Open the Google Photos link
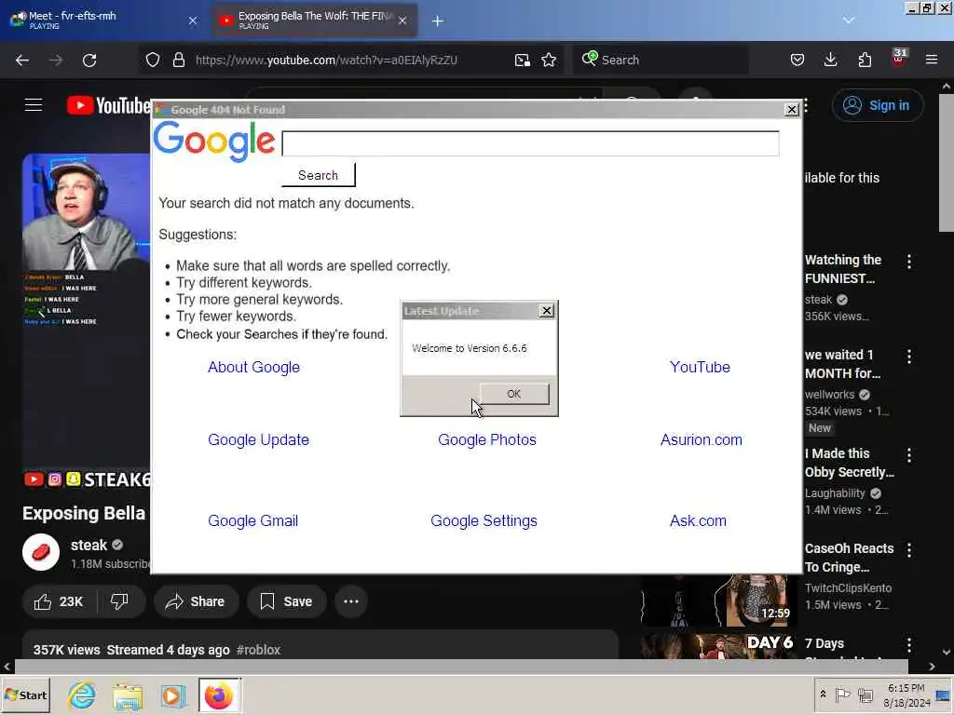The image size is (954, 715). pyautogui.click(x=486, y=439)
